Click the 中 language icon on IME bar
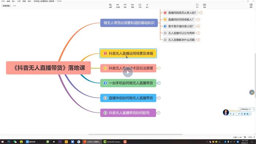Image resolution: width=256 pixels, height=144 pixels. coord(231,114)
